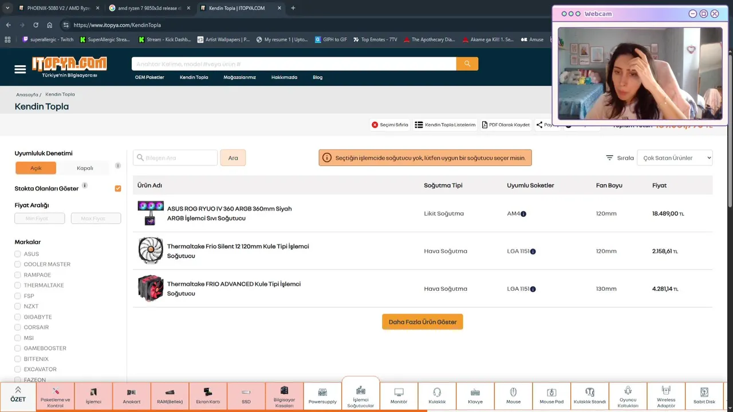Click PDF Olarak Kaydet button
This screenshot has width=733, height=412.
pyautogui.click(x=506, y=125)
